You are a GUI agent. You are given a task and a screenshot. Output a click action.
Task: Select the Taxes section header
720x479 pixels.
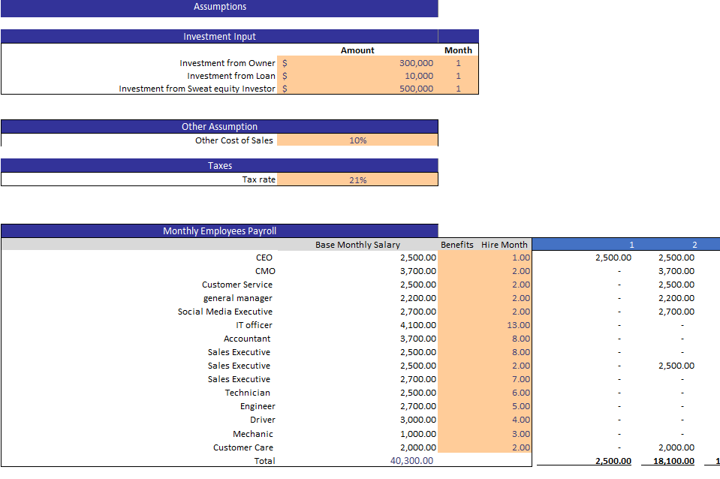coord(219,165)
